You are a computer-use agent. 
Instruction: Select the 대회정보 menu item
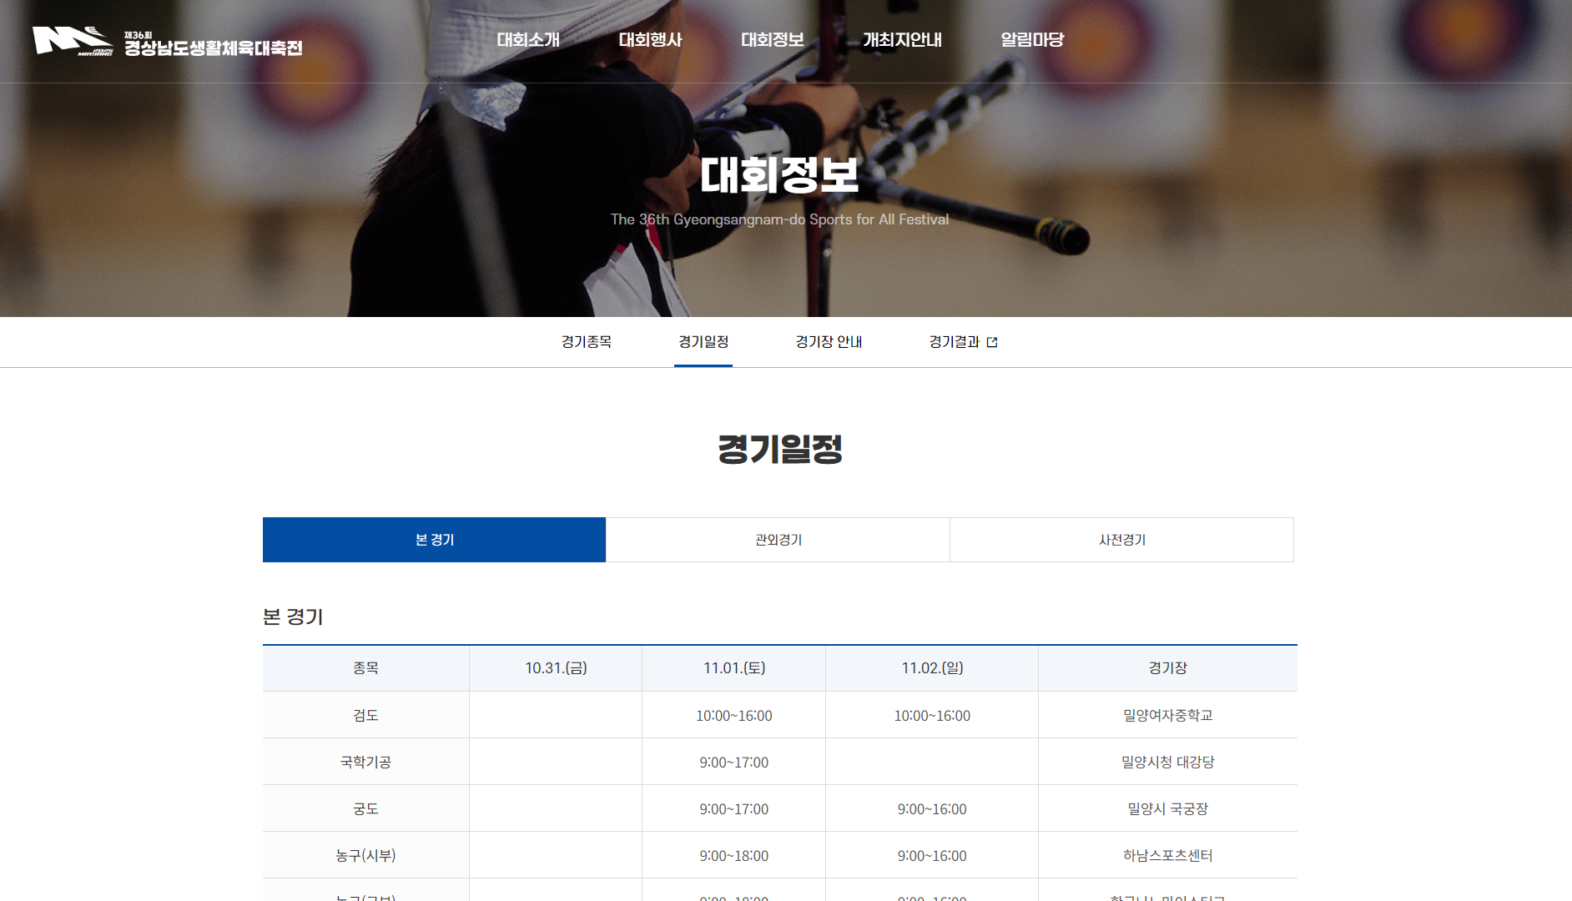[x=772, y=40]
